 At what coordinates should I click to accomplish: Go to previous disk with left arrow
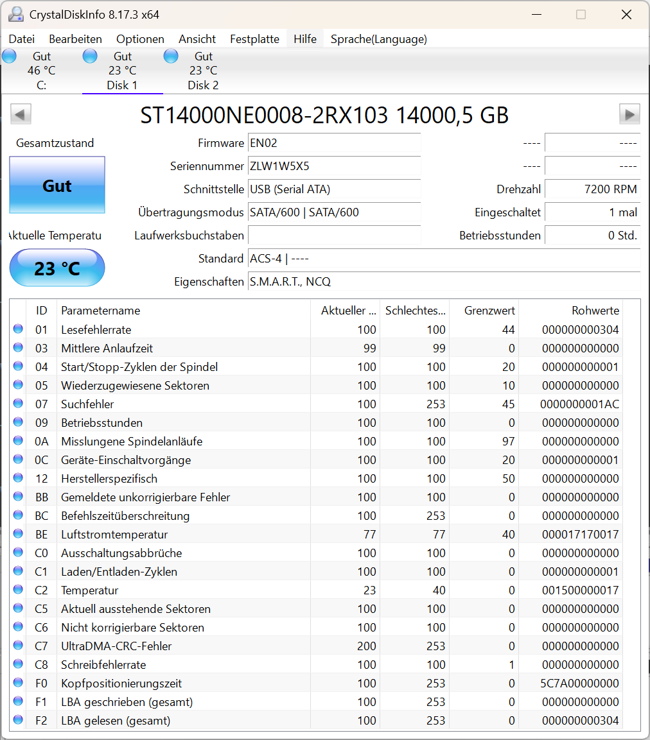tap(21, 114)
